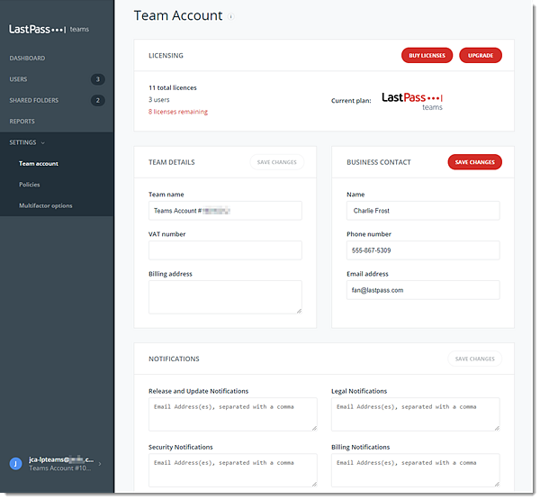This screenshot has height=500, width=540.
Task: Click the Buy Licenses button
Action: point(427,56)
